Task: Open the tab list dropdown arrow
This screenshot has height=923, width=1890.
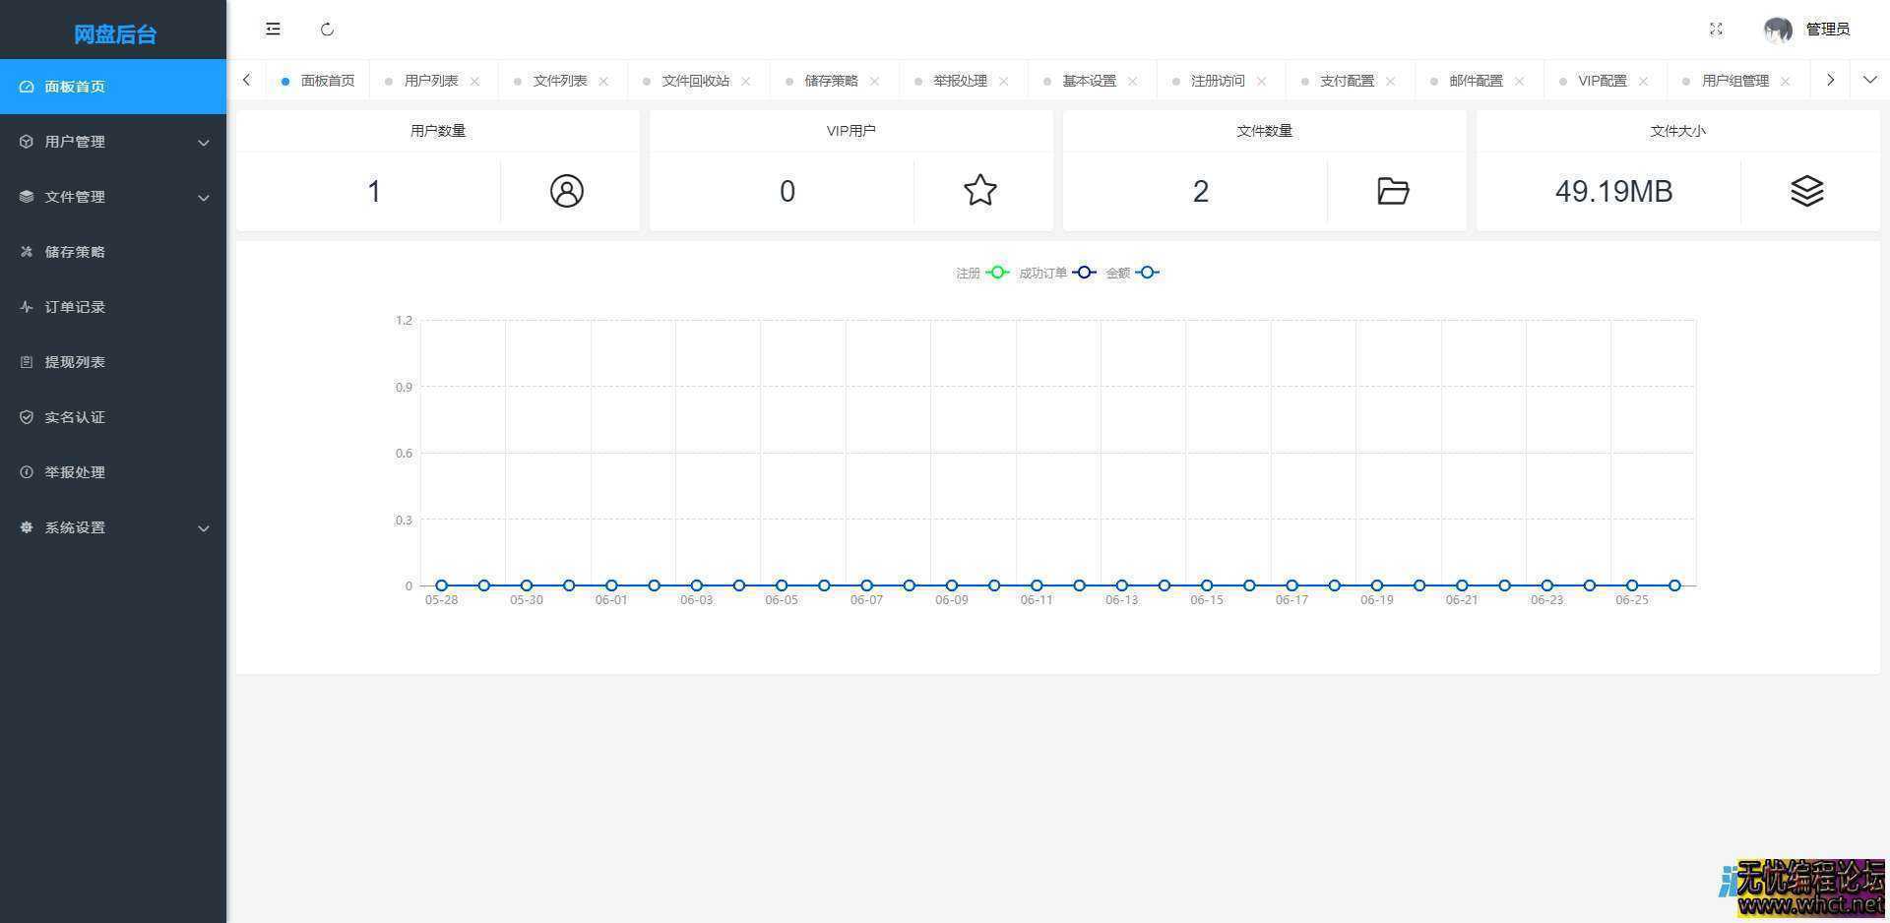Action: pos(1870,80)
